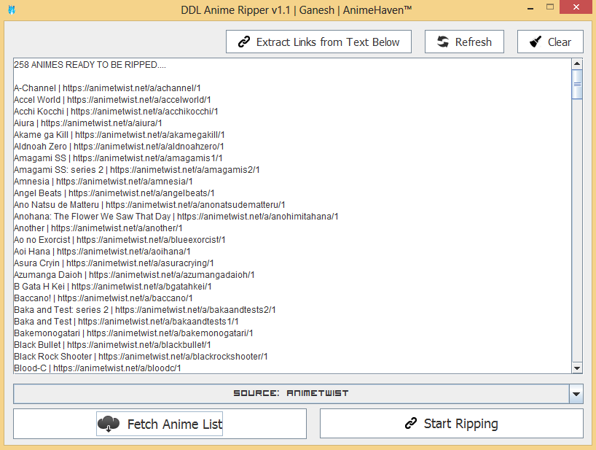Click the Aiura entry line
Image resolution: width=596 pixels, height=450 pixels.
88,123
